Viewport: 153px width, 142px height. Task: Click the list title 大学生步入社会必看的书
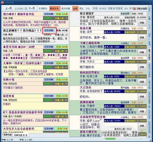click(19, 129)
